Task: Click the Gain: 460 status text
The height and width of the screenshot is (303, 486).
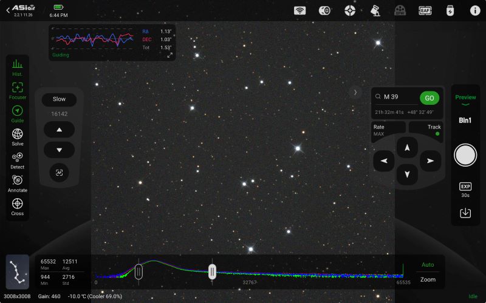Action: pos(49,296)
